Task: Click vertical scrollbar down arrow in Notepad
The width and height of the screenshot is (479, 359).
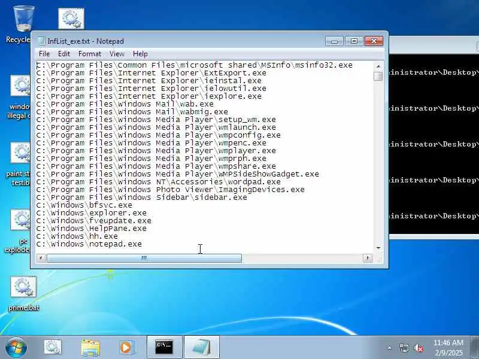Action: click(x=378, y=248)
